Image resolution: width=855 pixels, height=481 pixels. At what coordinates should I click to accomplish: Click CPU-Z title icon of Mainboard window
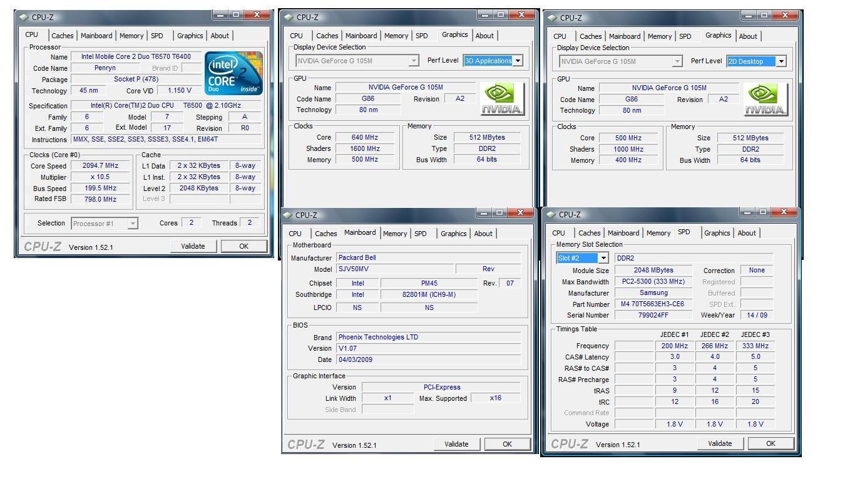(288, 215)
